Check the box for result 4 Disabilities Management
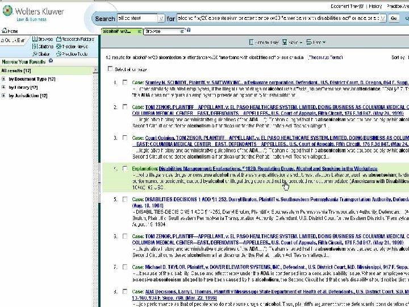This screenshot has height=307, width=409. (x=125, y=169)
